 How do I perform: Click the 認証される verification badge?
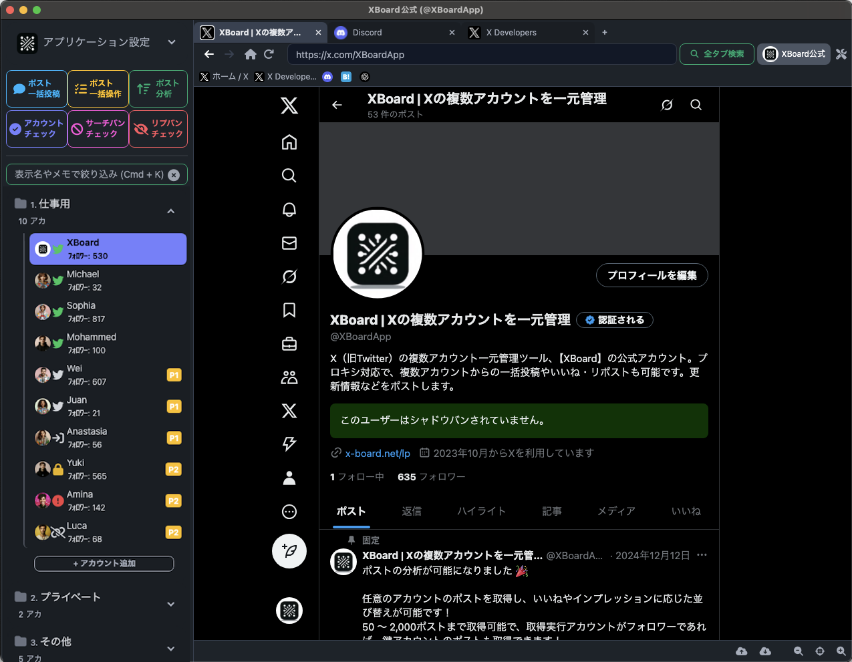[615, 320]
